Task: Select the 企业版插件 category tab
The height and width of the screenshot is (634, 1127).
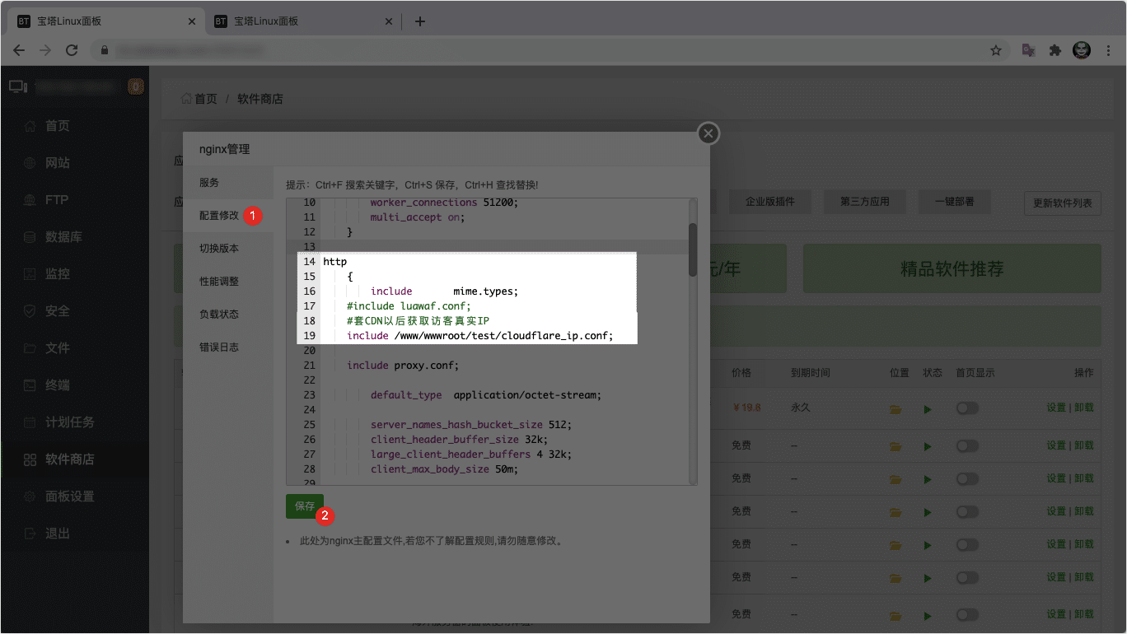Action: pos(769,202)
